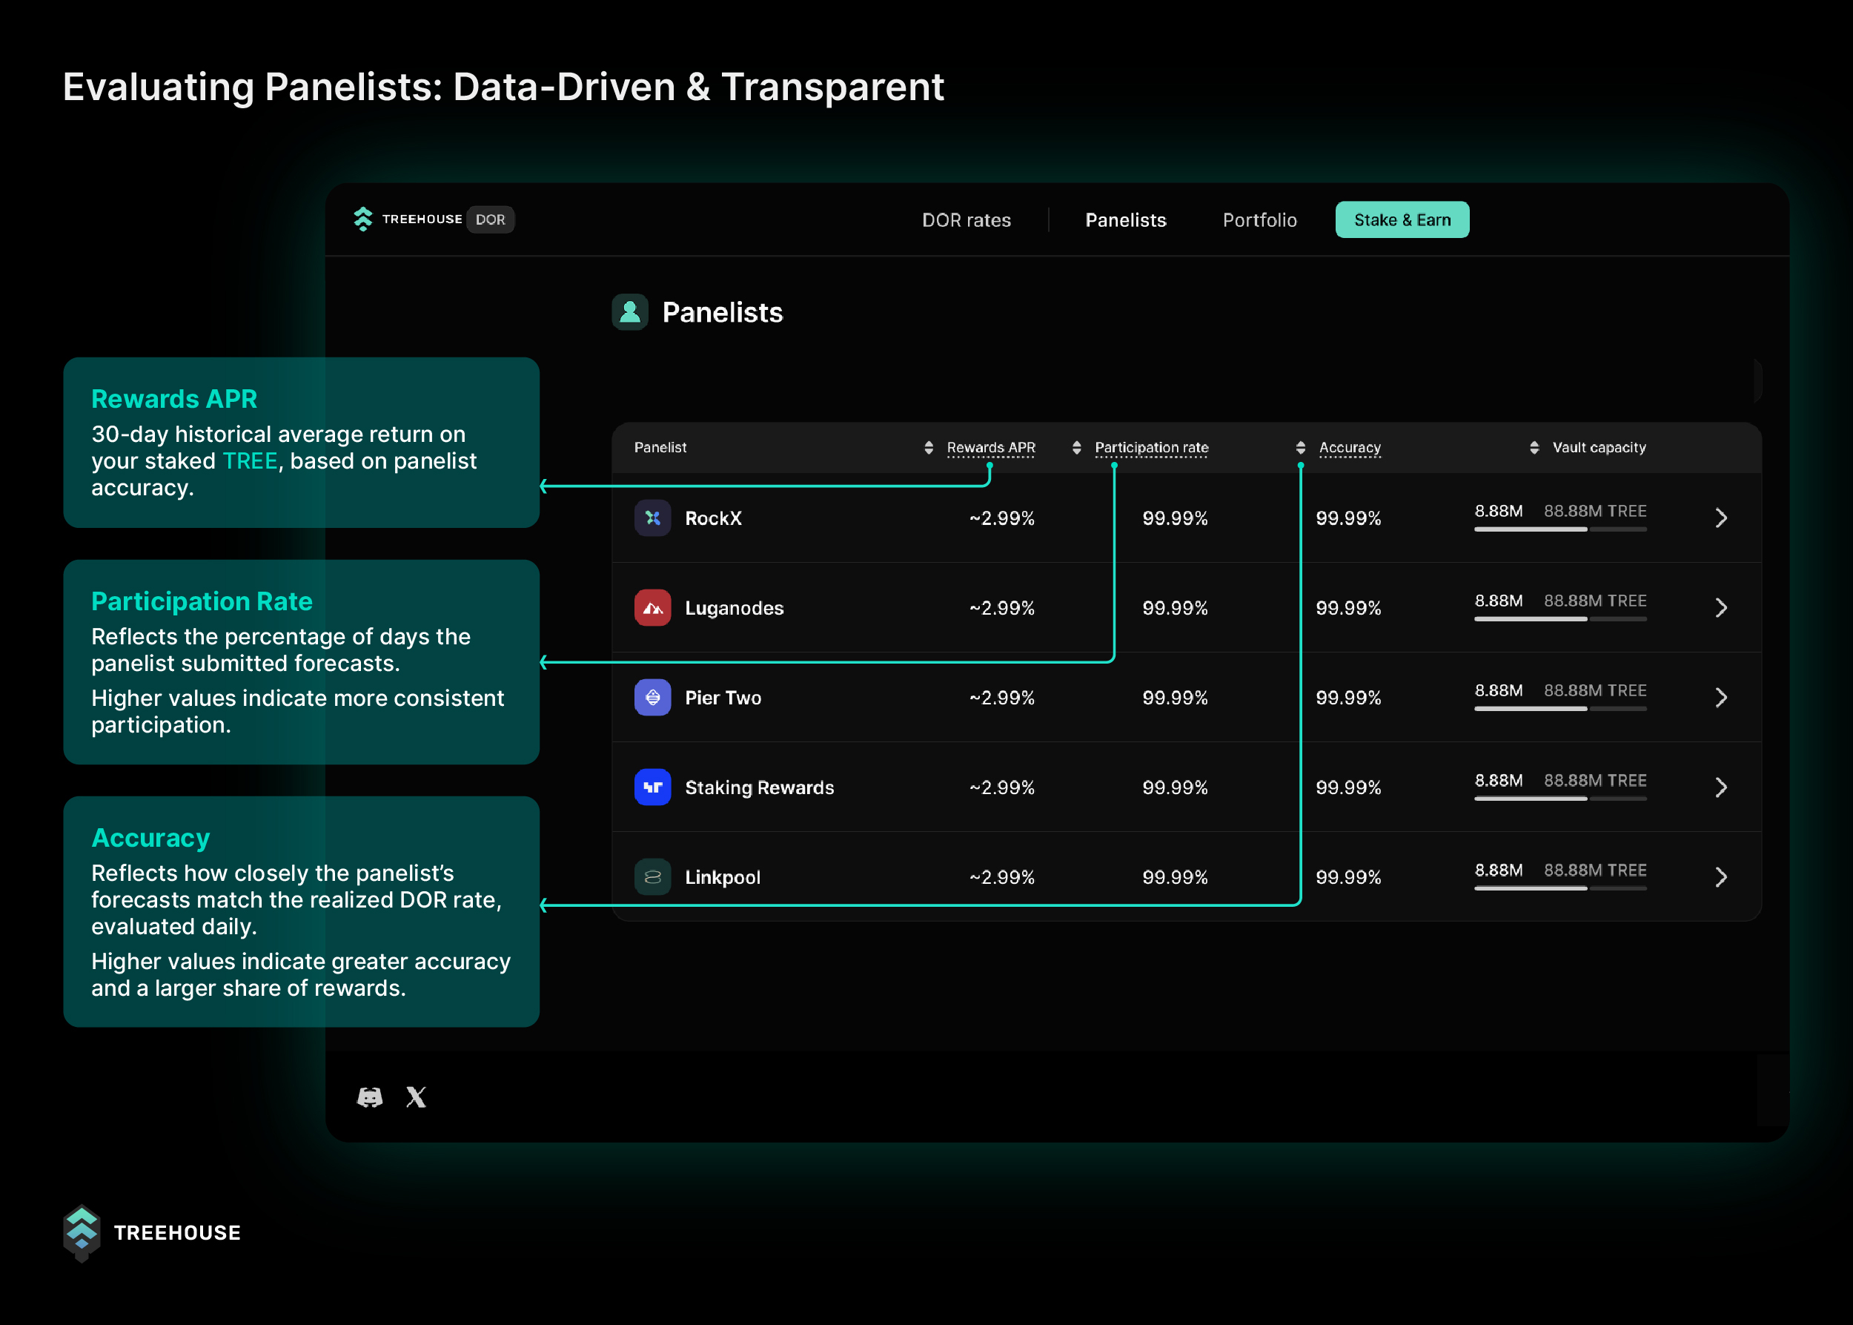Click the Linkpool logo icon
The image size is (1853, 1325).
[x=652, y=877]
